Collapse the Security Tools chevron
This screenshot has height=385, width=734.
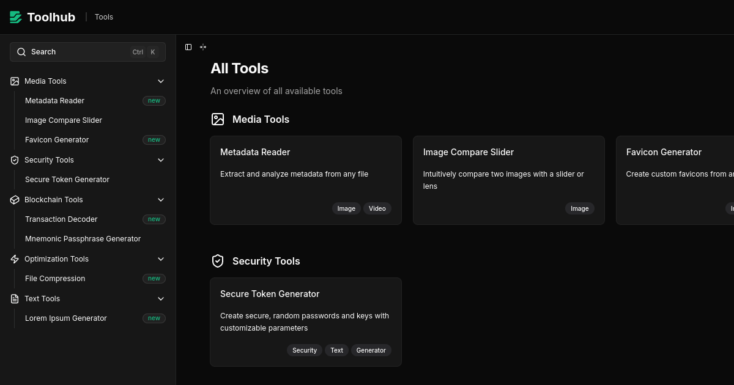click(161, 160)
